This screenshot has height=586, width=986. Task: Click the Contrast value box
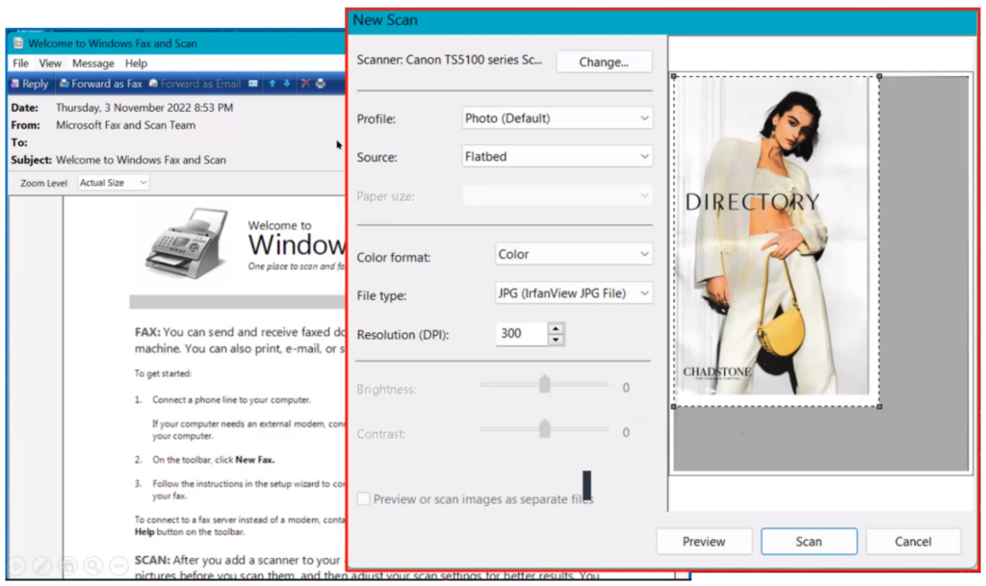(x=634, y=432)
